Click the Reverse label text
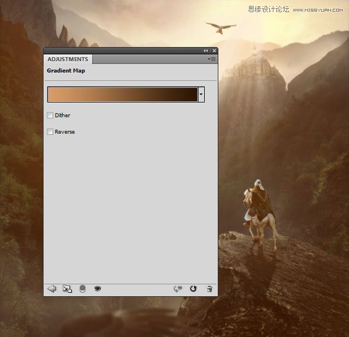 pos(65,132)
